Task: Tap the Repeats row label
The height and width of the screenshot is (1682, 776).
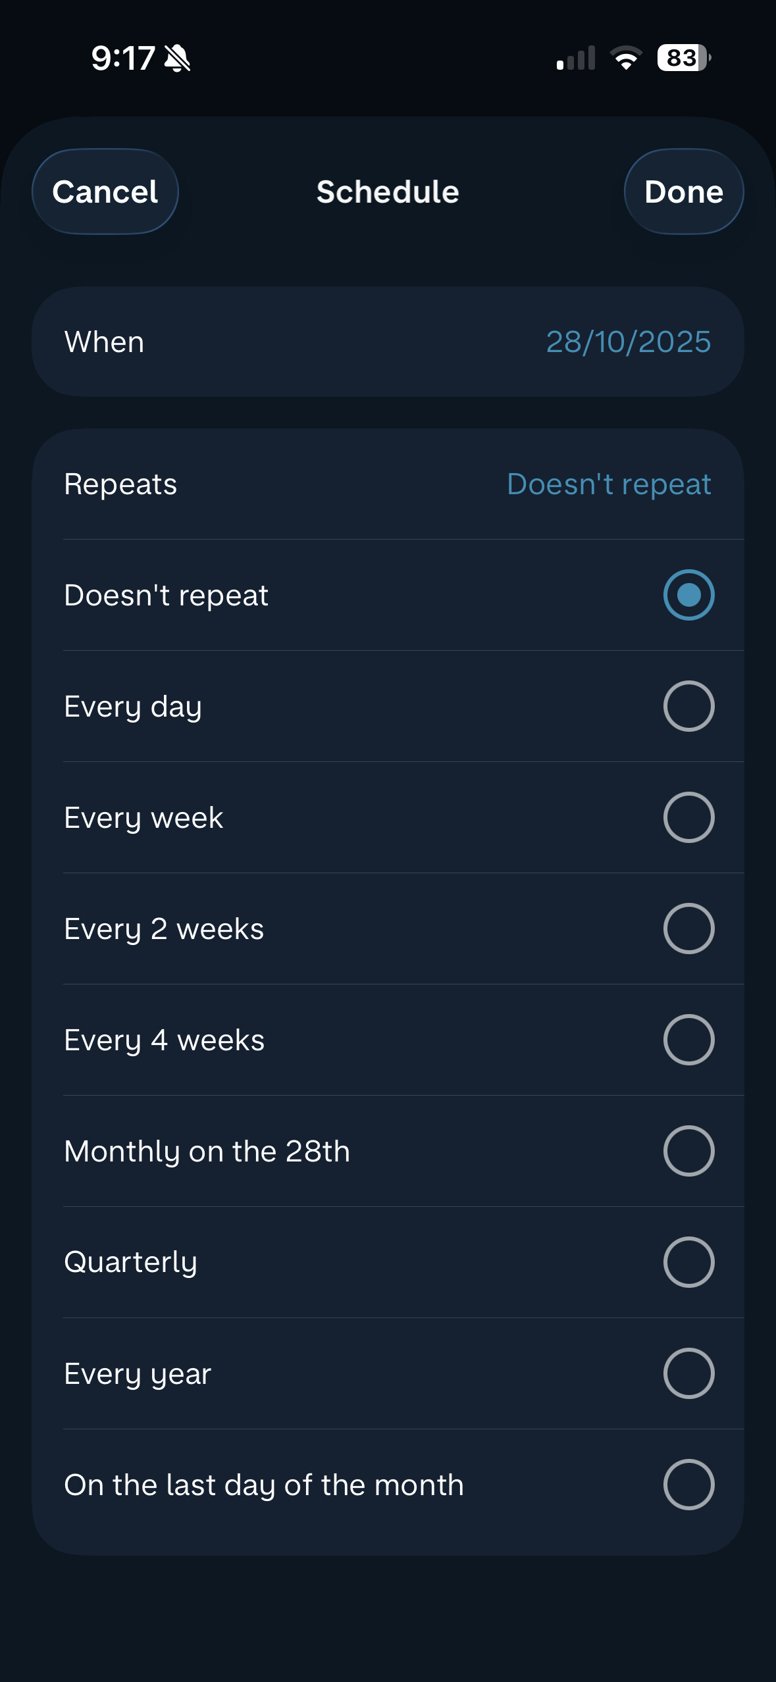Action: [120, 484]
